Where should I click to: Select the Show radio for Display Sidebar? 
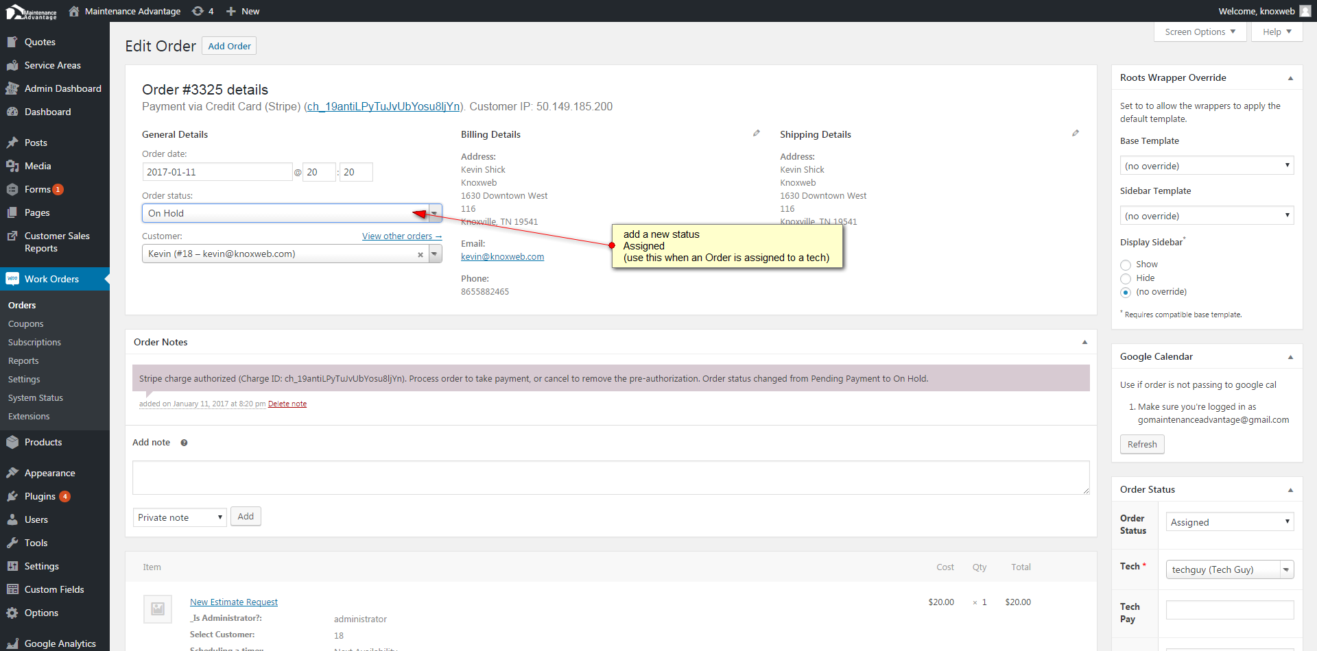pos(1126,265)
